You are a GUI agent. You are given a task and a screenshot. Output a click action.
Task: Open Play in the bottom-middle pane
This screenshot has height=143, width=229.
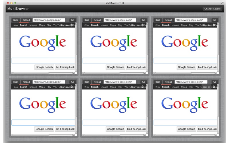coord(120,87)
